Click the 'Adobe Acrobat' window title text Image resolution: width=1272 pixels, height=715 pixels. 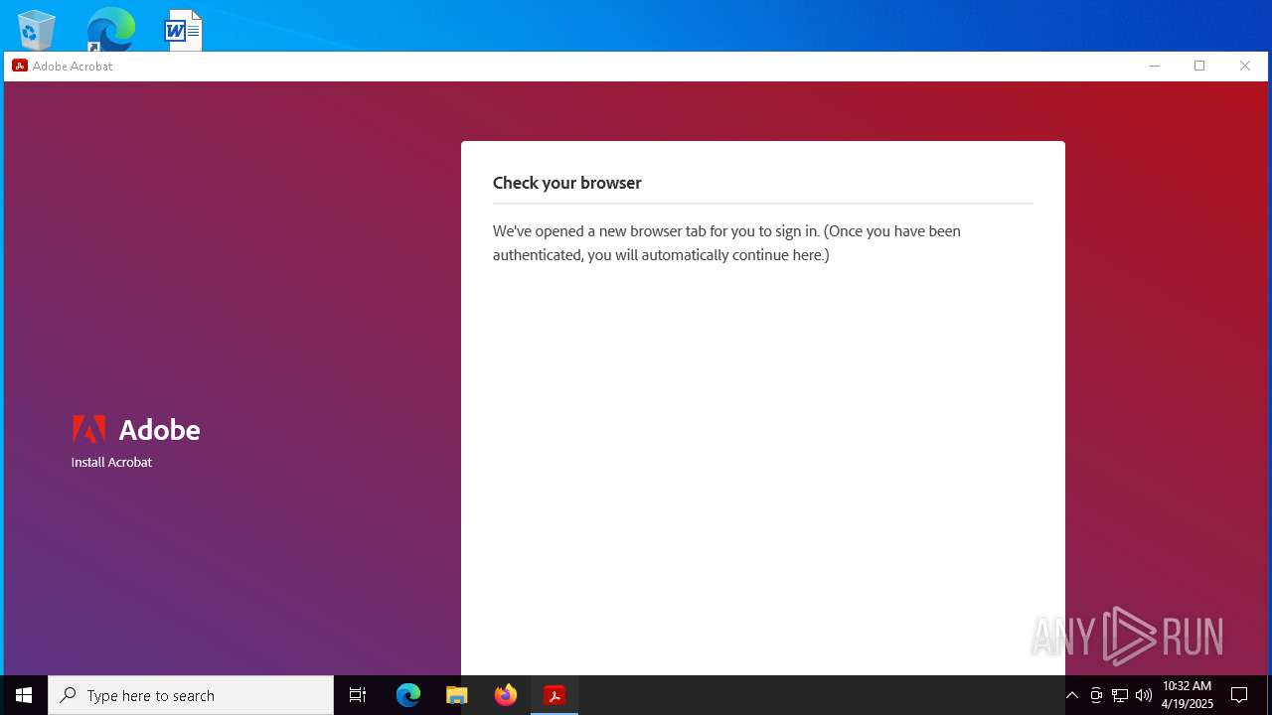pyautogui.click(x=73, y=66)
